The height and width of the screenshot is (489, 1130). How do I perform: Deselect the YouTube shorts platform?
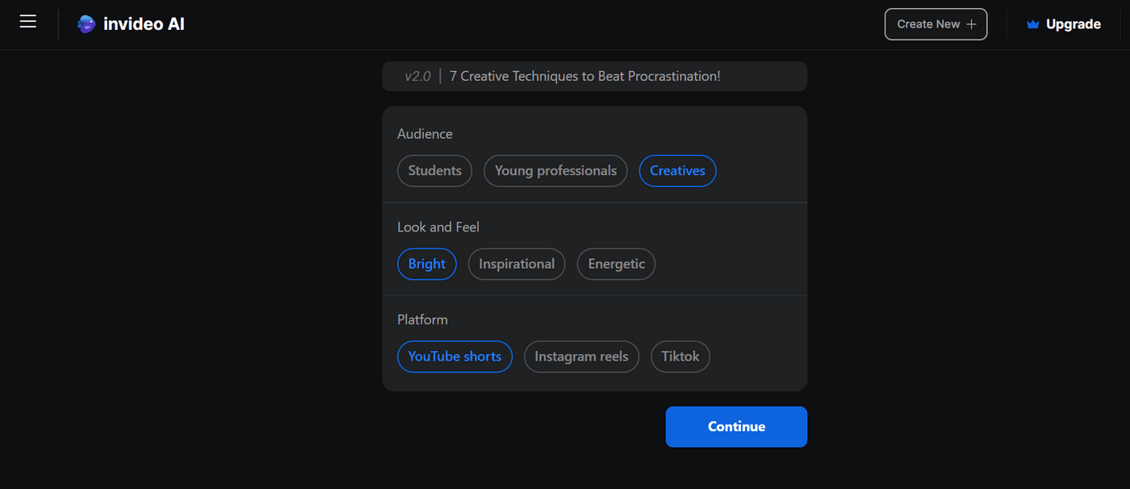[454, 356]
